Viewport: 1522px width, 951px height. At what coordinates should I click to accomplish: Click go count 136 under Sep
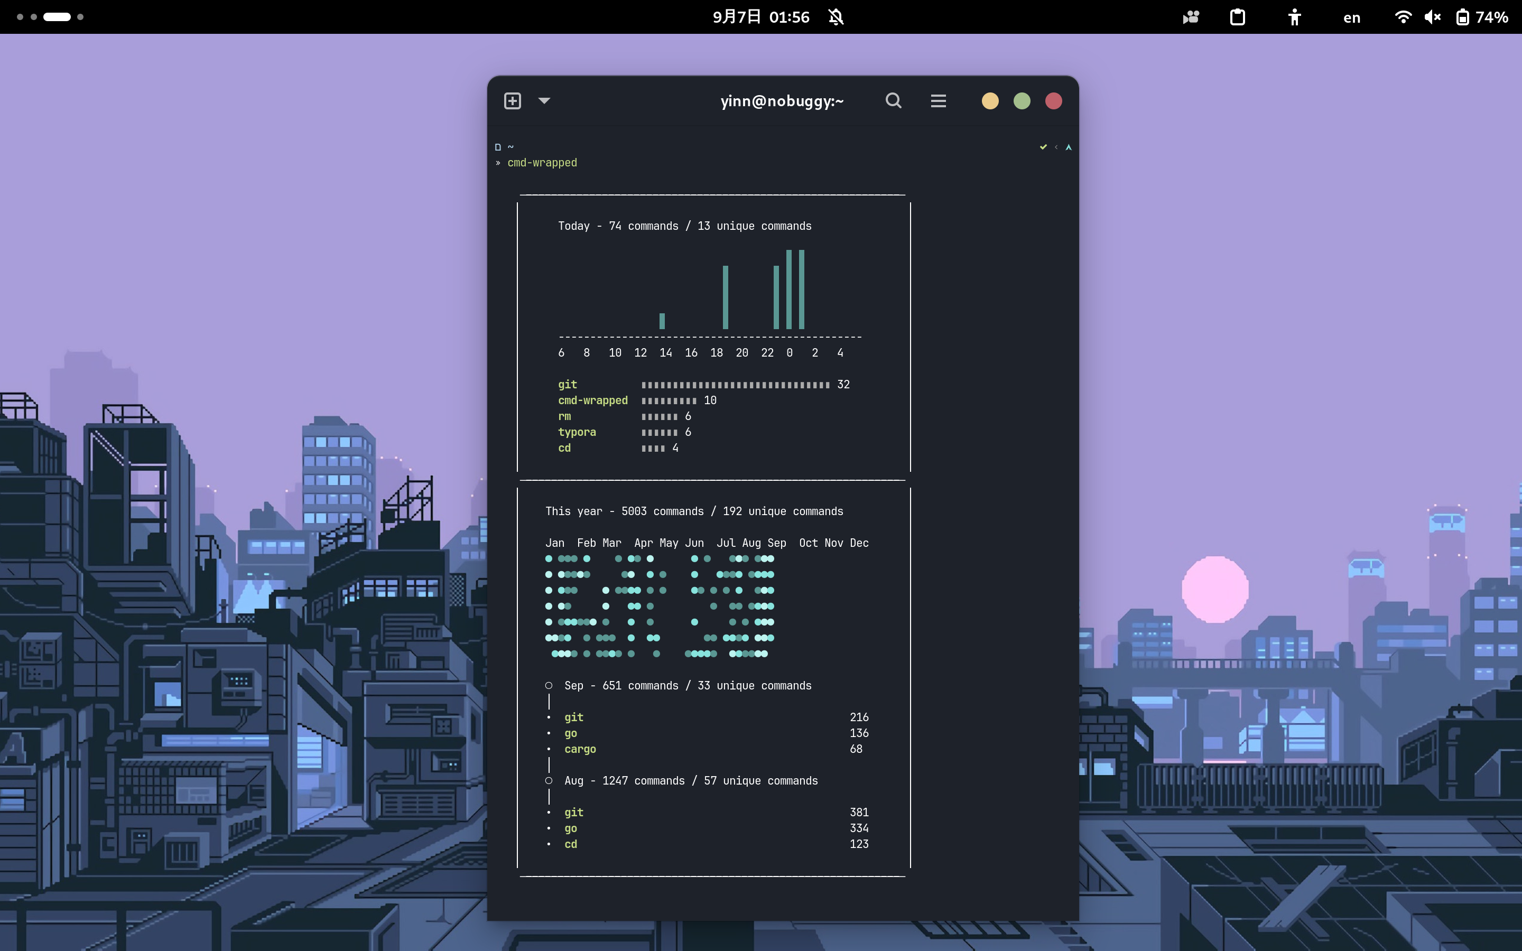coord(859,733)
